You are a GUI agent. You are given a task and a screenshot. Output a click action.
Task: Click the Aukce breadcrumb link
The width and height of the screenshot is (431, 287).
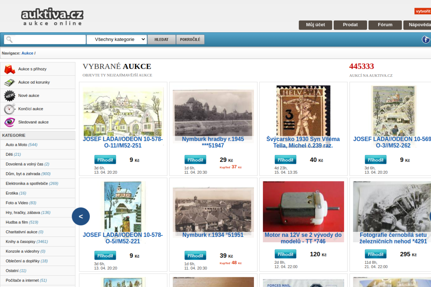point(27,53)
